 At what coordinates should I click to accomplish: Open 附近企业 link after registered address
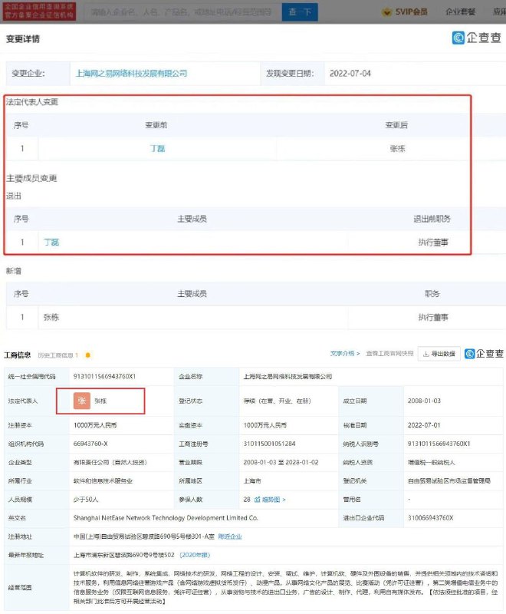click(x=230, y=536)
